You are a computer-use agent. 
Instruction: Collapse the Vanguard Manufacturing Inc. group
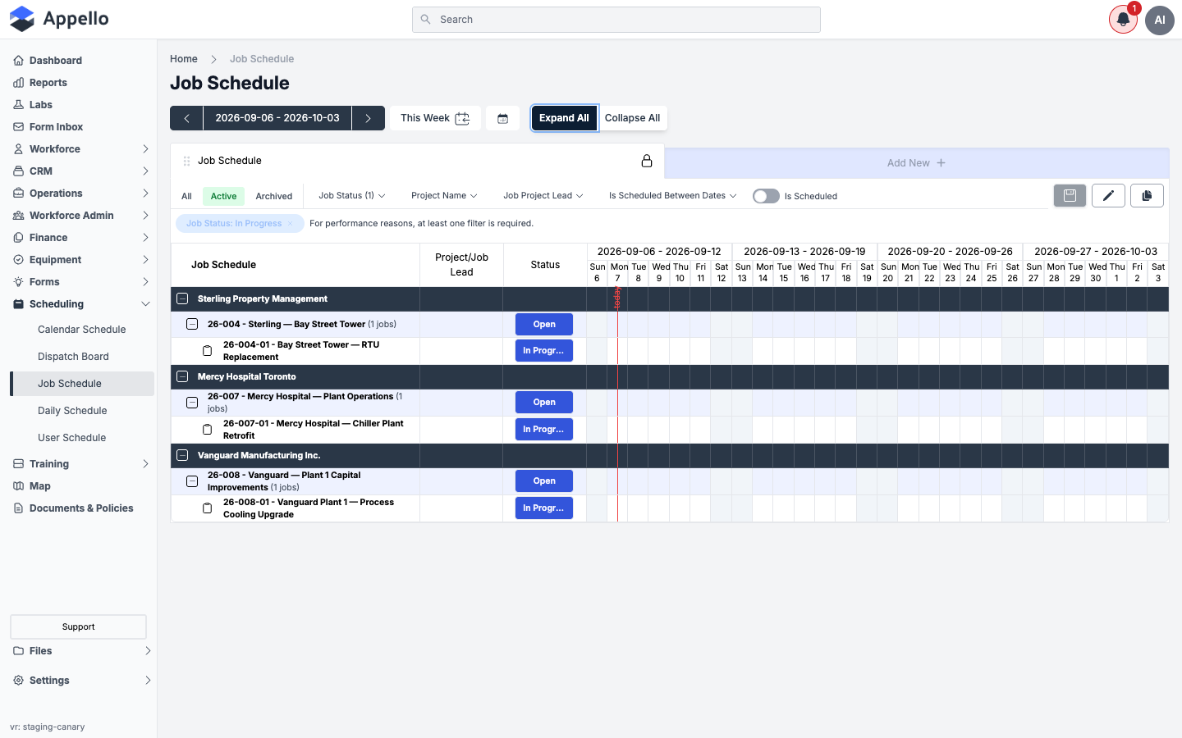[182, 455]
